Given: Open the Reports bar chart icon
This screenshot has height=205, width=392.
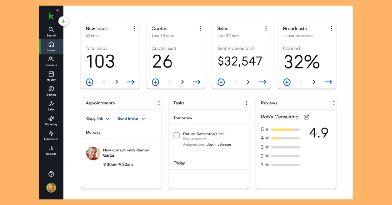Looking at the screenshot, I should (x=51, y=150).
